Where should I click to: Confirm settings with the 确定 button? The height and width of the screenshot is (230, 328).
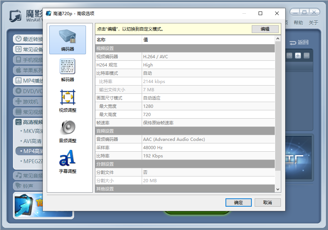click(x=238, y=202)
